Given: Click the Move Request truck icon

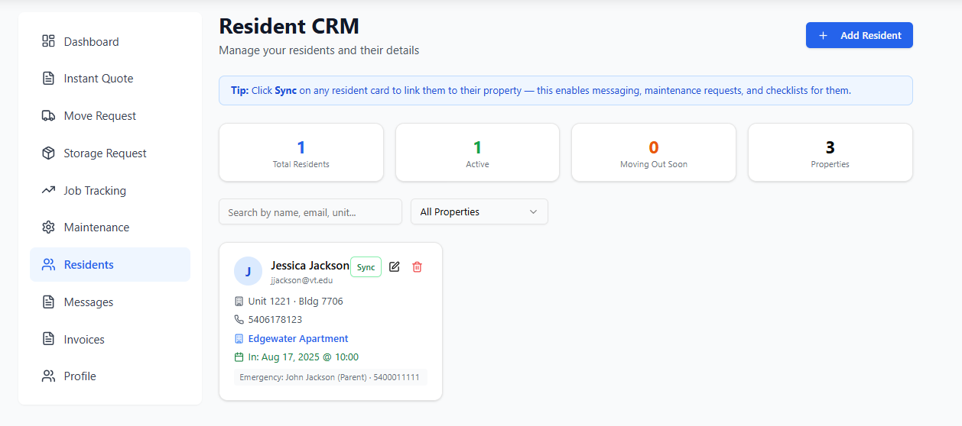Looking at the screenshot, I should pyautogui.click(x=48, y=116).
